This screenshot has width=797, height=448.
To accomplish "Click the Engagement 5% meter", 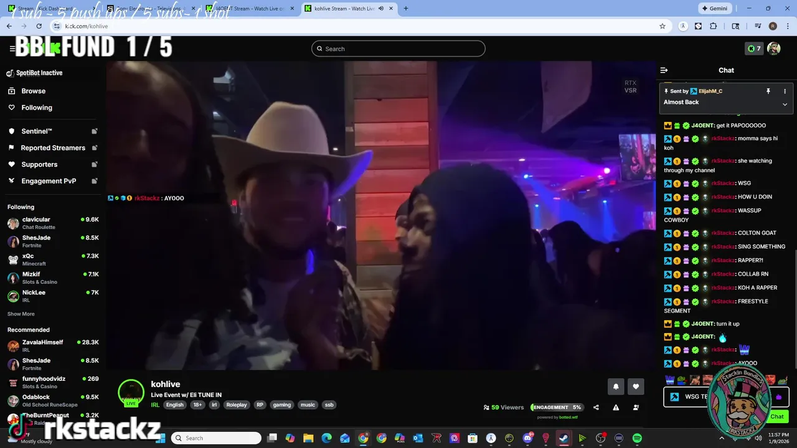I will click(557, 408).
